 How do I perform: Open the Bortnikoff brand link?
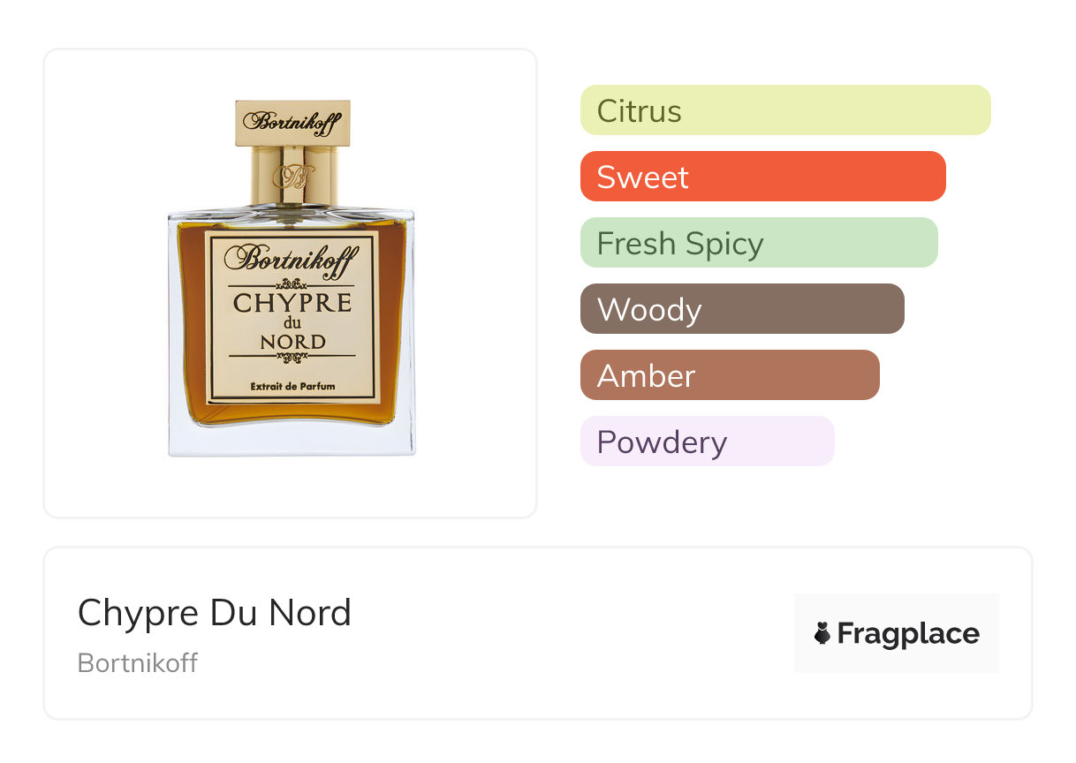[x=138, y=662]
